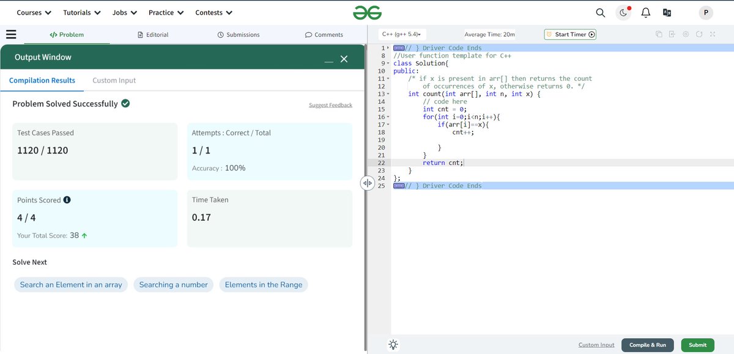The image size is (734, 354).
Task: Click the Points Scored info icon
Action: 67,200
